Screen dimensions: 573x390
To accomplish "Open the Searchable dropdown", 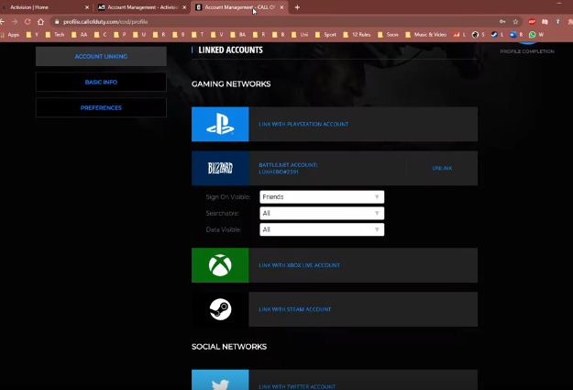I will point(322,213).
